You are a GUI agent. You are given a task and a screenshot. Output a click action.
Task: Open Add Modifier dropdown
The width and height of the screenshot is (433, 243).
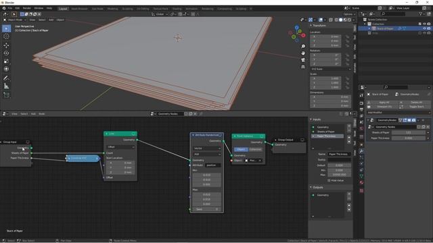coord(398,113)
